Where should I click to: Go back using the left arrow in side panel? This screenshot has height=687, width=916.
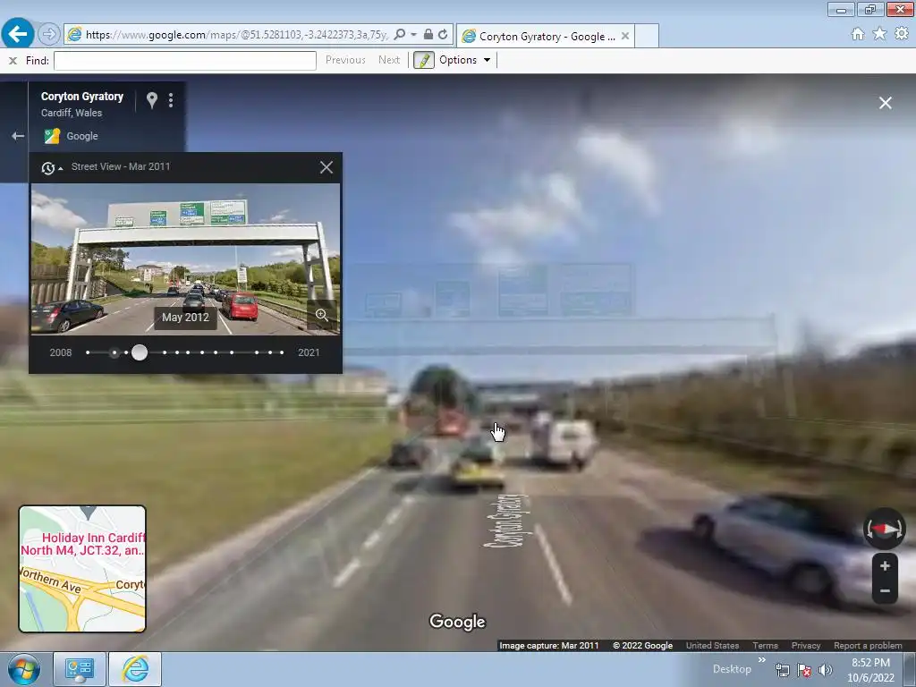coord(18,136)
